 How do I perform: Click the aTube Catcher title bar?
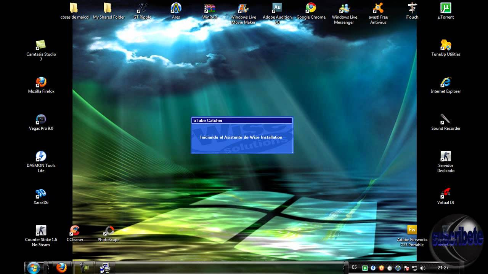pyautogui.click(x=242, y=120)
